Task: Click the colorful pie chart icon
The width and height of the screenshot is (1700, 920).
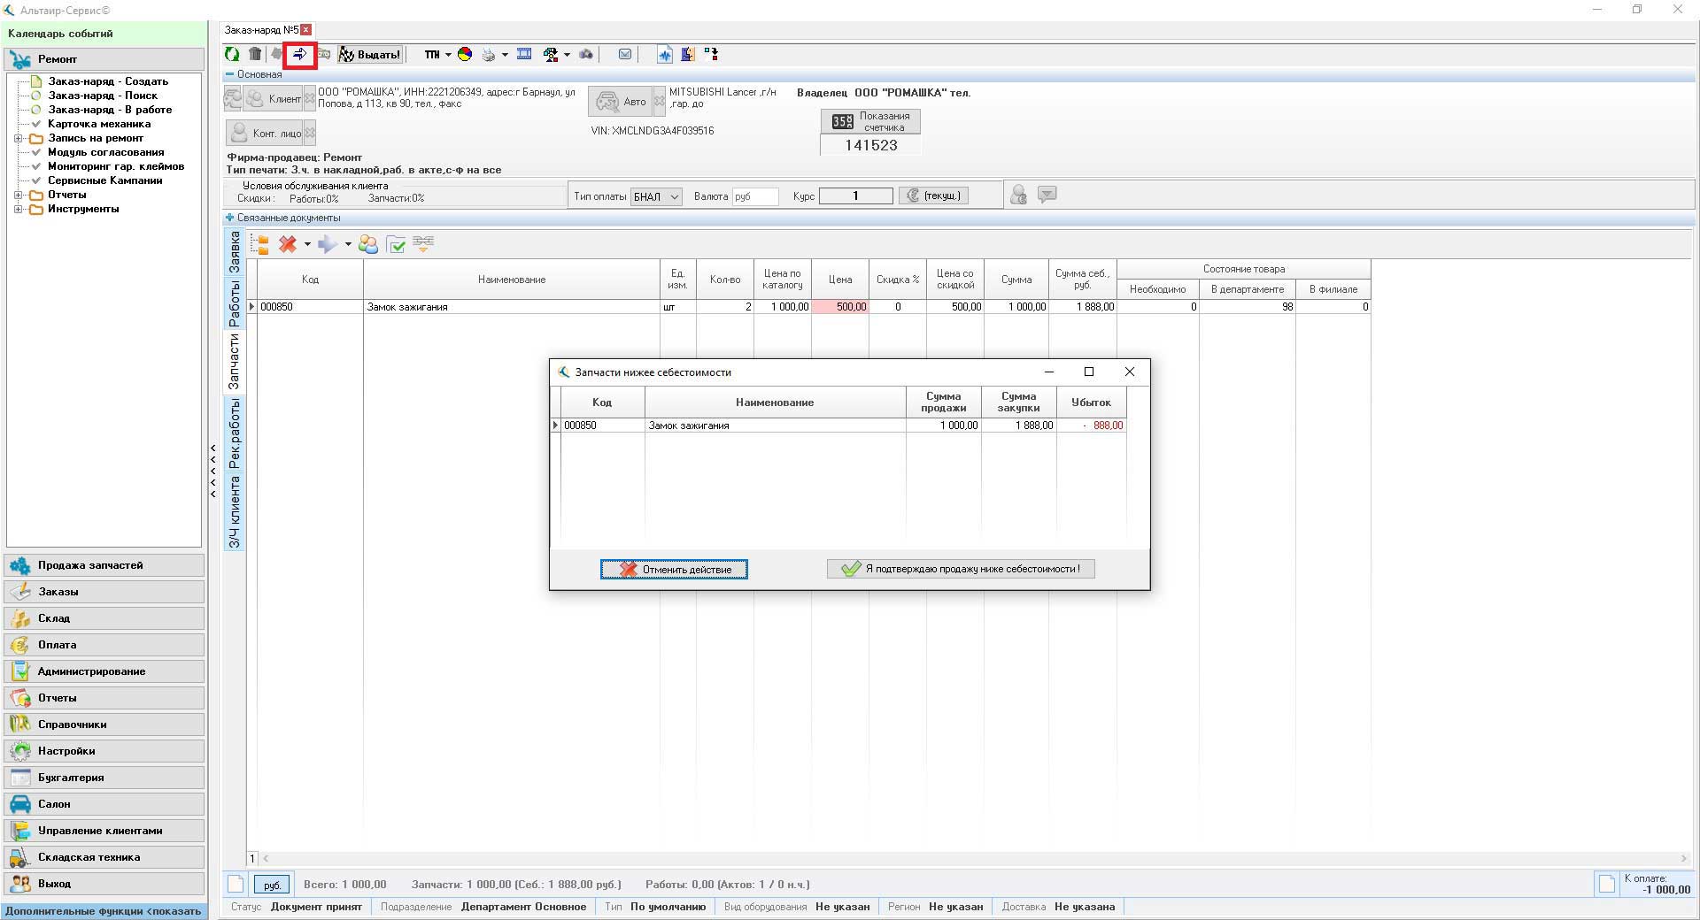Action: tap(465, 55)
